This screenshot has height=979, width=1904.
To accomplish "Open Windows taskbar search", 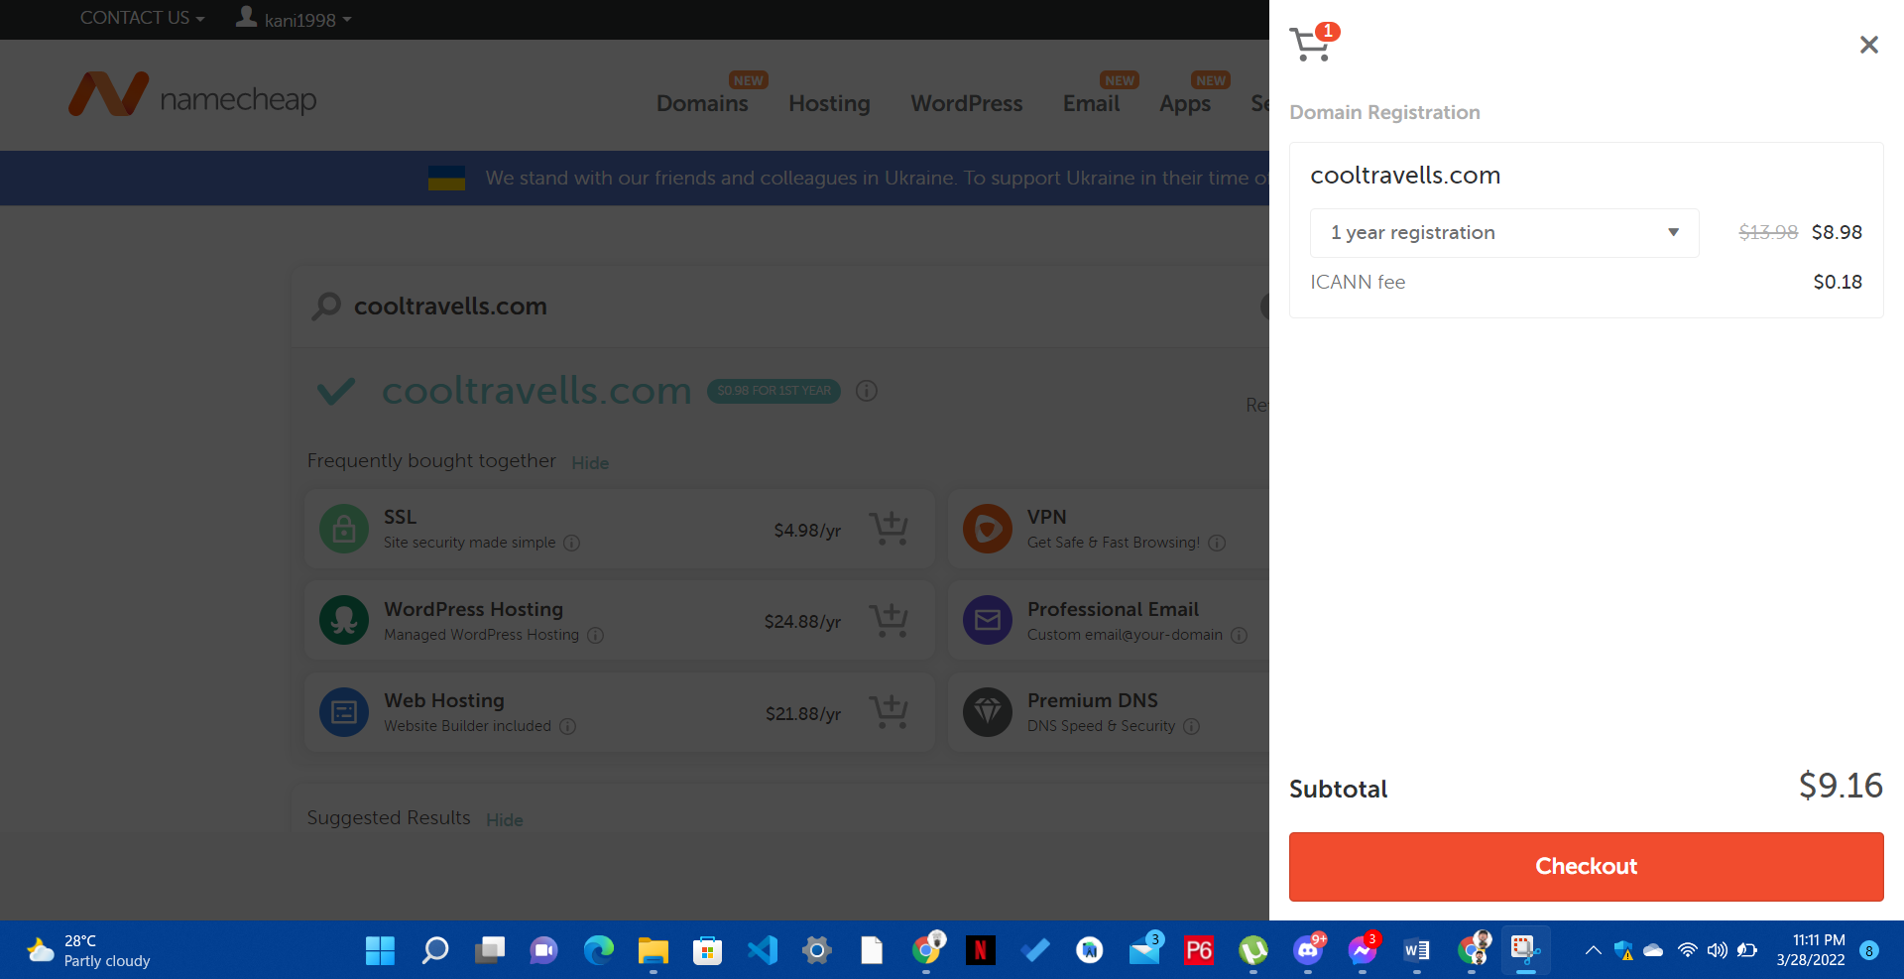I will [x=435, y=950].
